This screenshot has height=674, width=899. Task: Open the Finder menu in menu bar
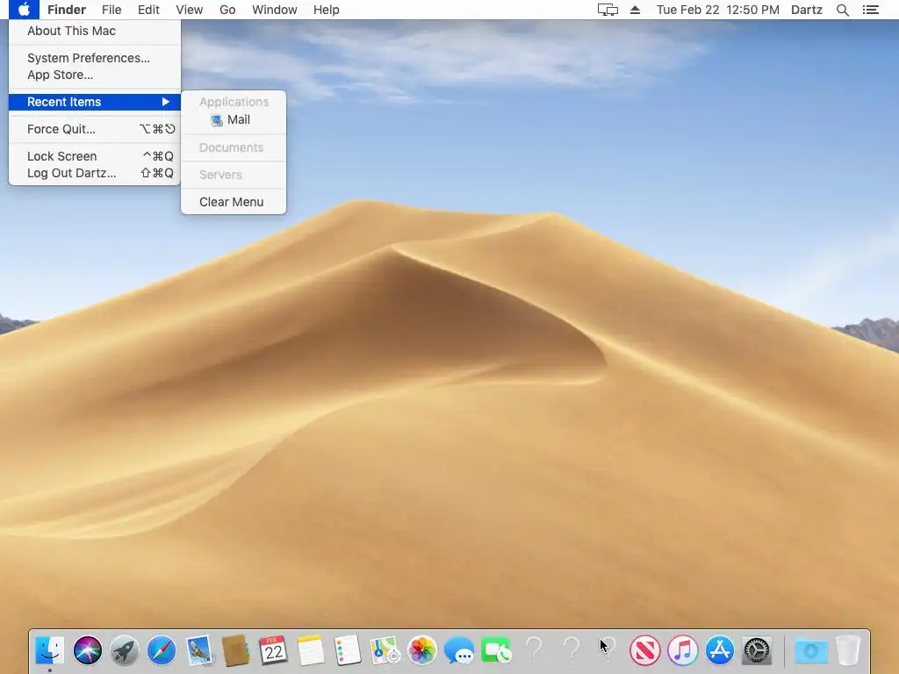pyautogui.click(x=67, y=10)
